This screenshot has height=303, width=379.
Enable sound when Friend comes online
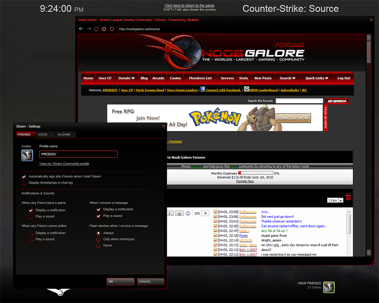[31, 239]
